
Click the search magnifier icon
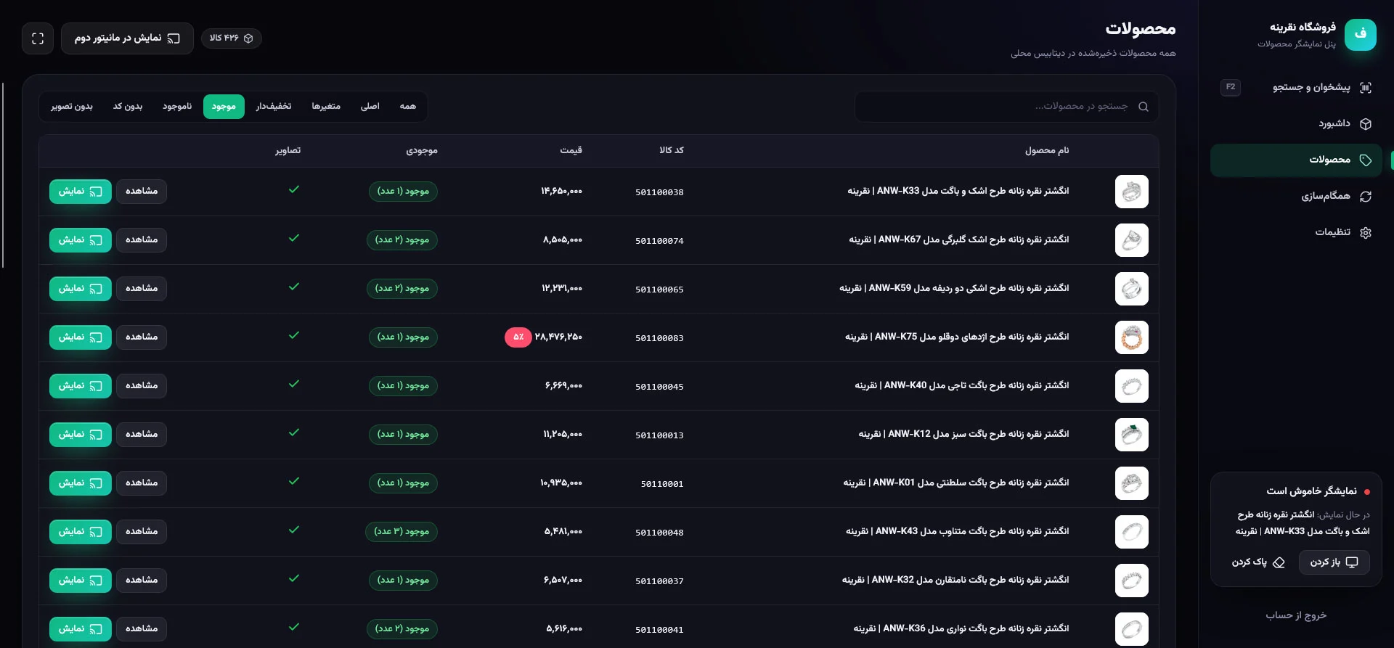coord(1144,107)
